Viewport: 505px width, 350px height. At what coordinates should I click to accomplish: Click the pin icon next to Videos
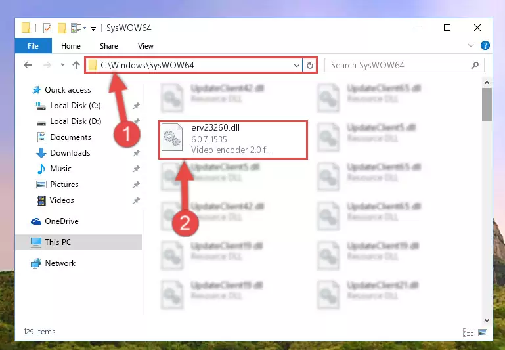tap(137, 200)
